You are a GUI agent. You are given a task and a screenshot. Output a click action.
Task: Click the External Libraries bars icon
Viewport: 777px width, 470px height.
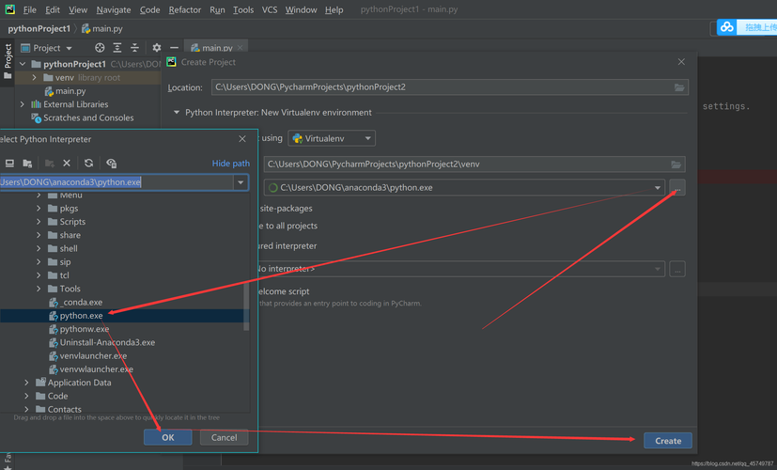[x=36, y=104]
